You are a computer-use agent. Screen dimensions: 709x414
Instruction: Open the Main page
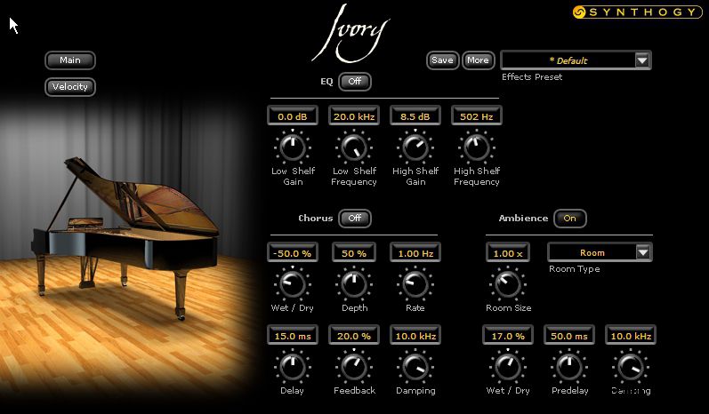[x=70, y=60]
